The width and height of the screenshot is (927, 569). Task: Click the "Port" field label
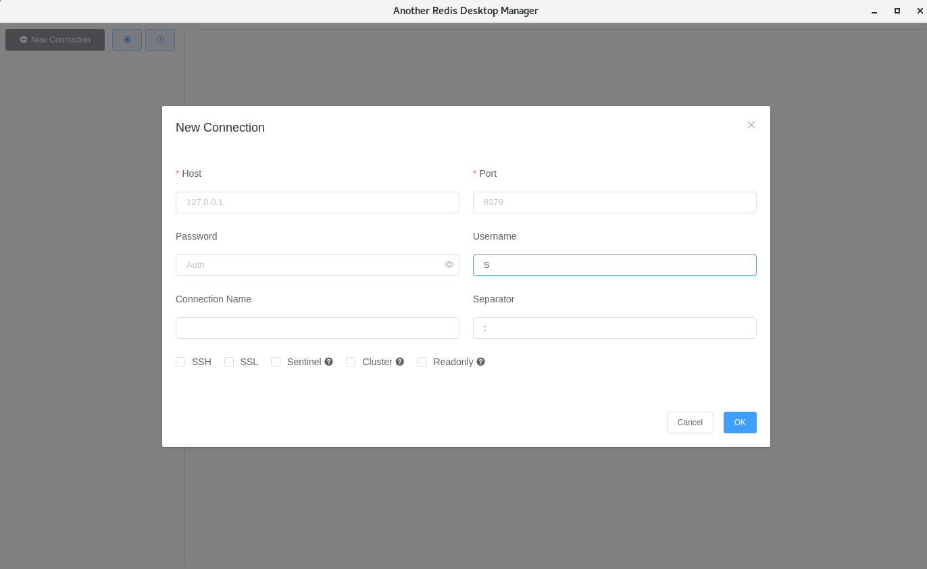(488, 173)
